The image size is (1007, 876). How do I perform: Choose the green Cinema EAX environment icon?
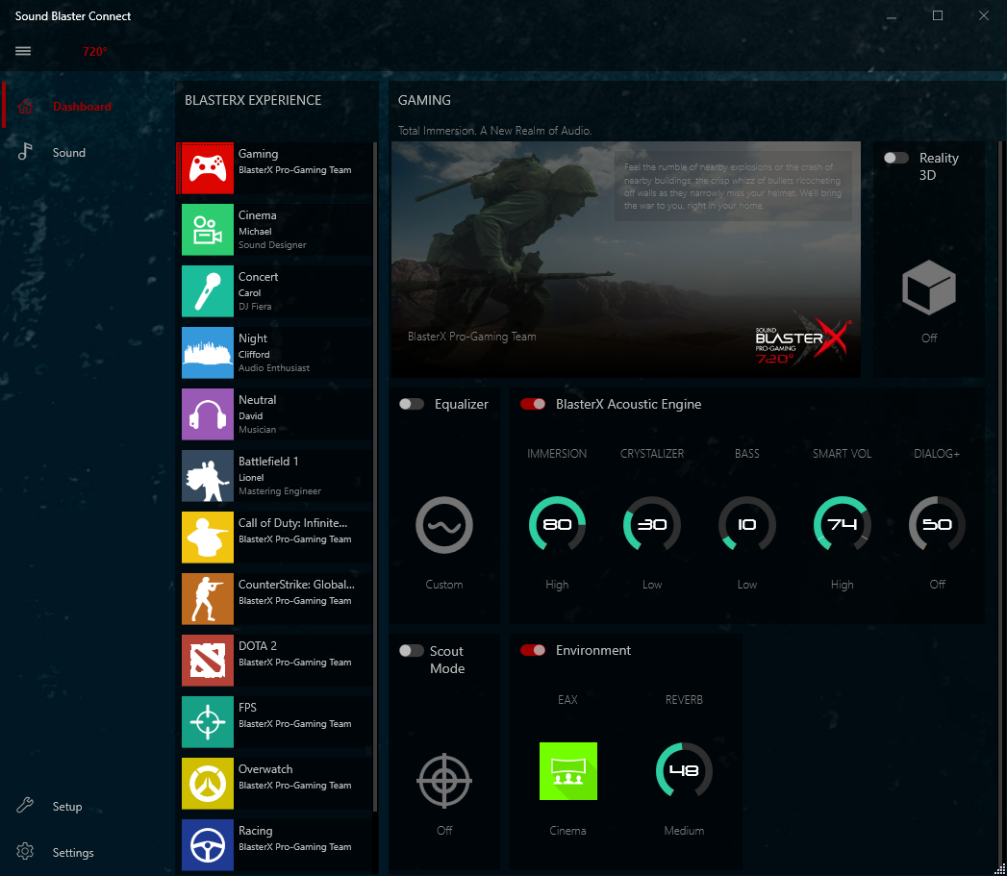point(567,771)
